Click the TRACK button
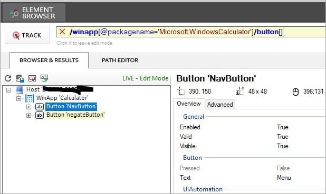The height and width of the screenshot is (194, 326). [27, 35]
